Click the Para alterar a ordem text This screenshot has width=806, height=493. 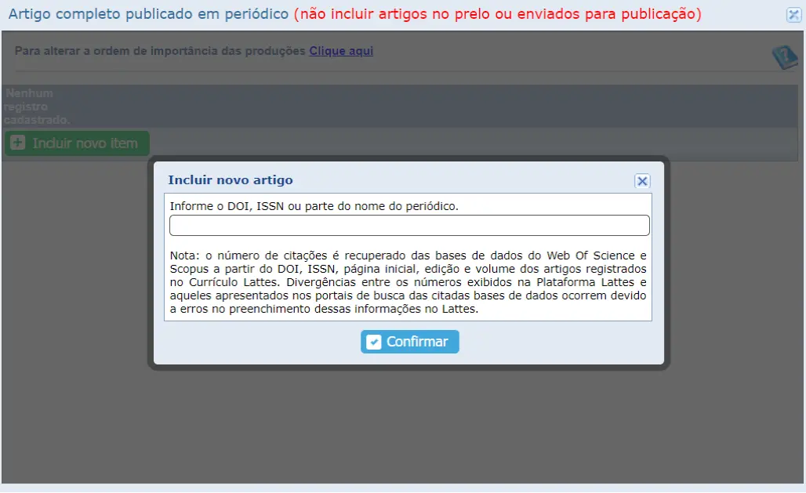point(160,51)
